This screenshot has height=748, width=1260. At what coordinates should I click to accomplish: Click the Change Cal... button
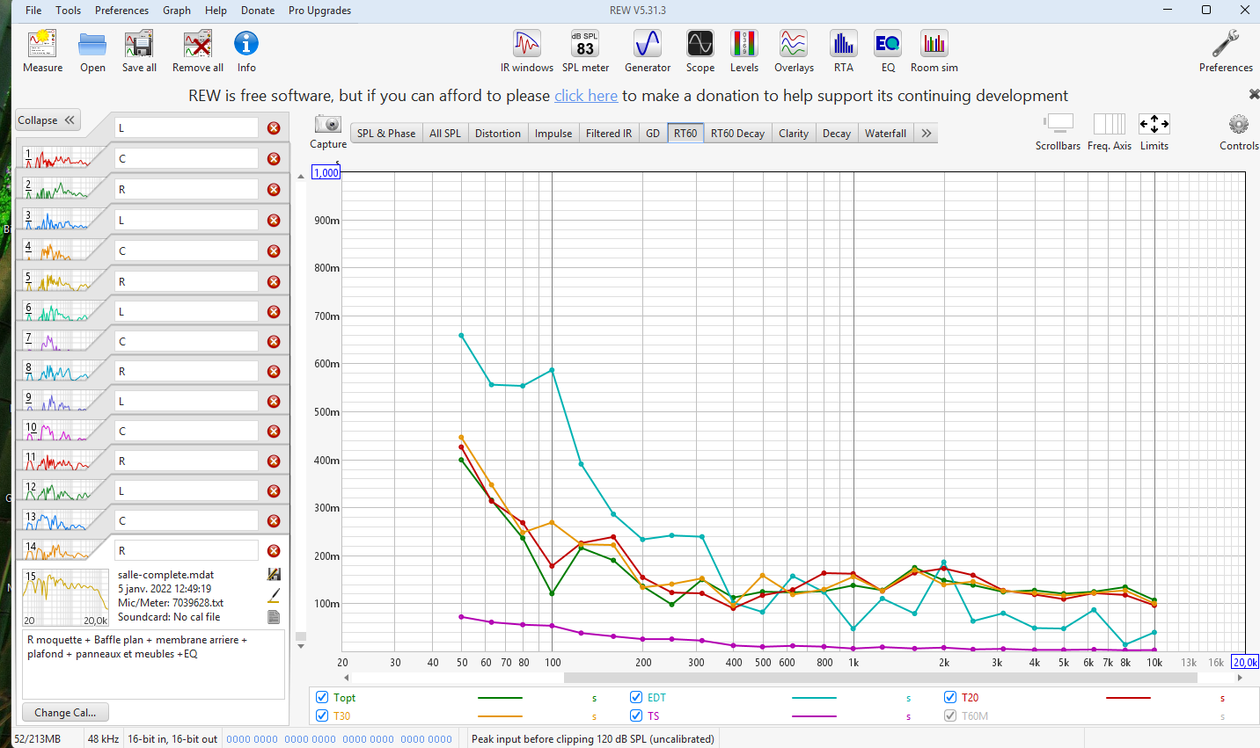65,713
